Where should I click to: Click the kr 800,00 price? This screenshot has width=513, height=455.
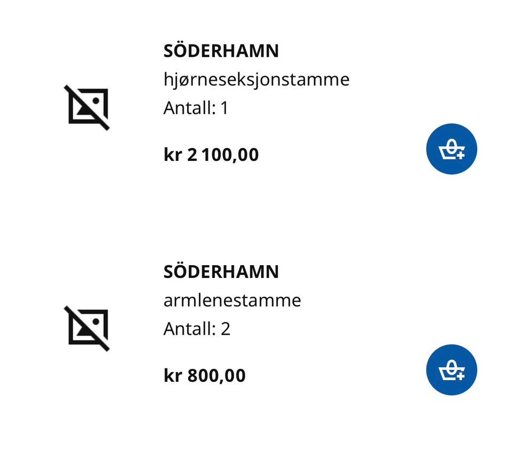(x=204, y=375)
